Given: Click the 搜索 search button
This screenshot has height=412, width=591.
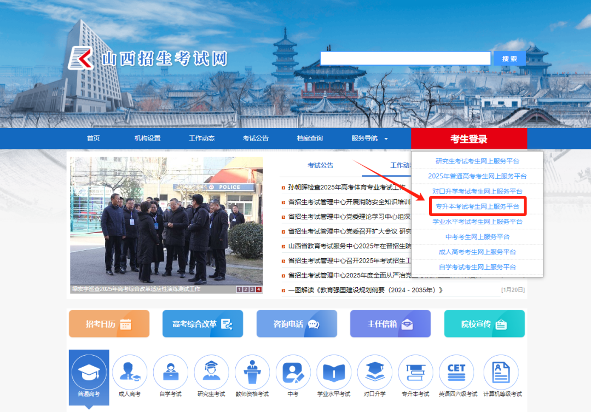Looking at the screenshot, I should tap(509, 57).
